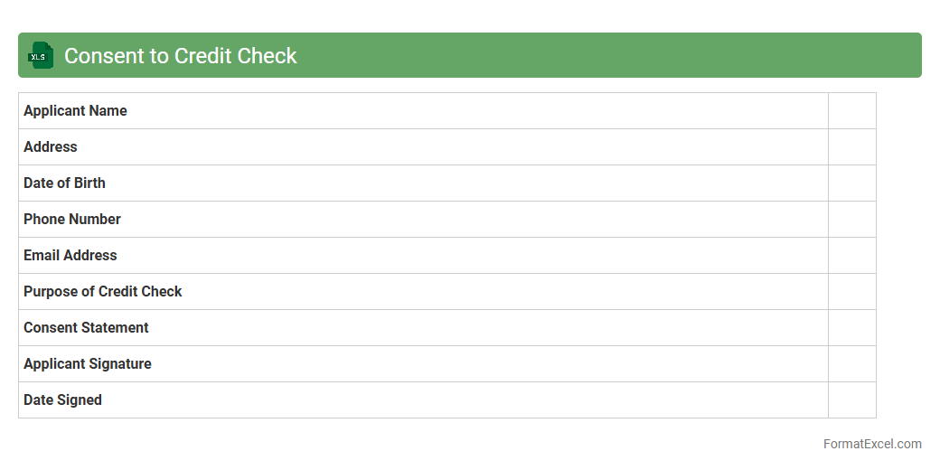Screen dimensions: 940x470
Task: Click the empty field beside Applicant Name
Action: 851,111
